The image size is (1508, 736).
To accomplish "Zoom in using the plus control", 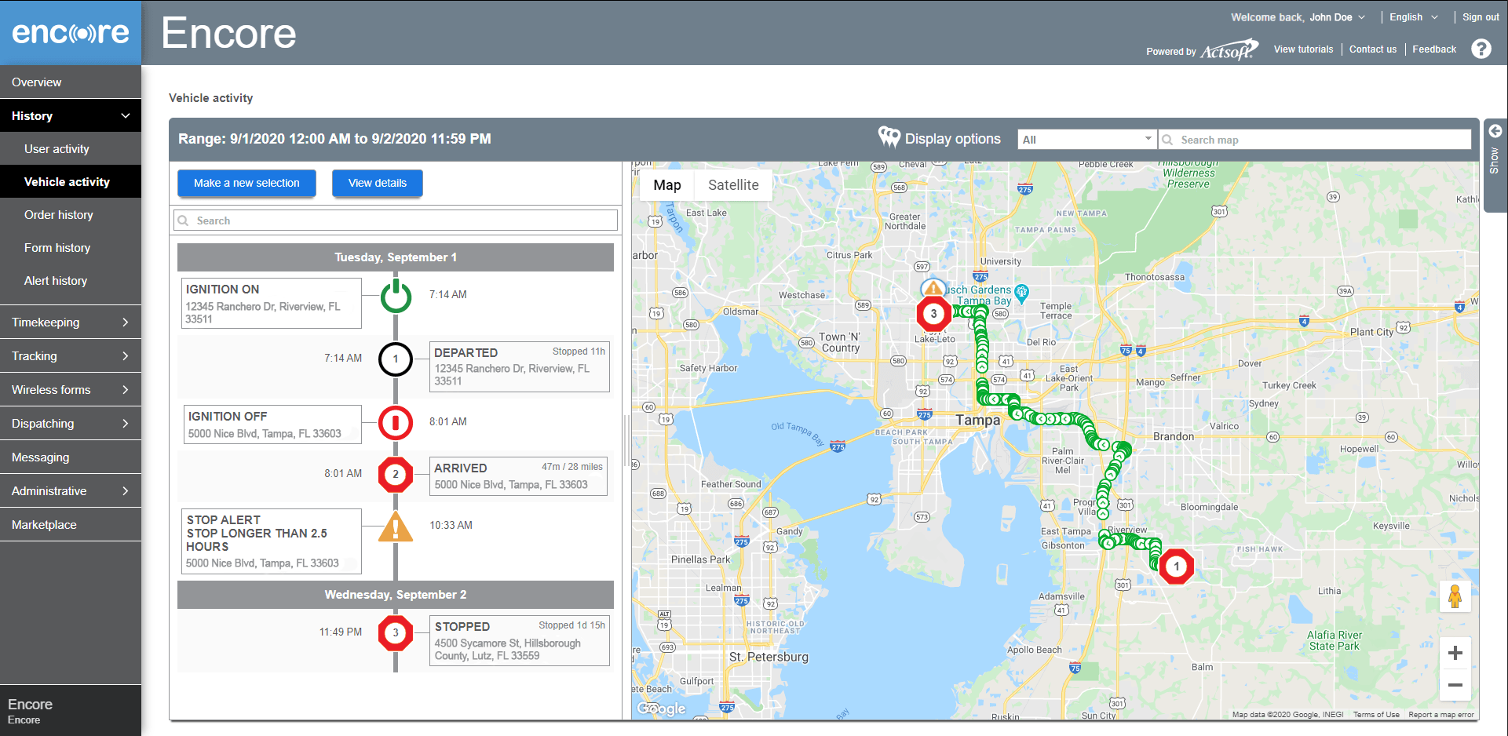I will tap(1455, 652).
